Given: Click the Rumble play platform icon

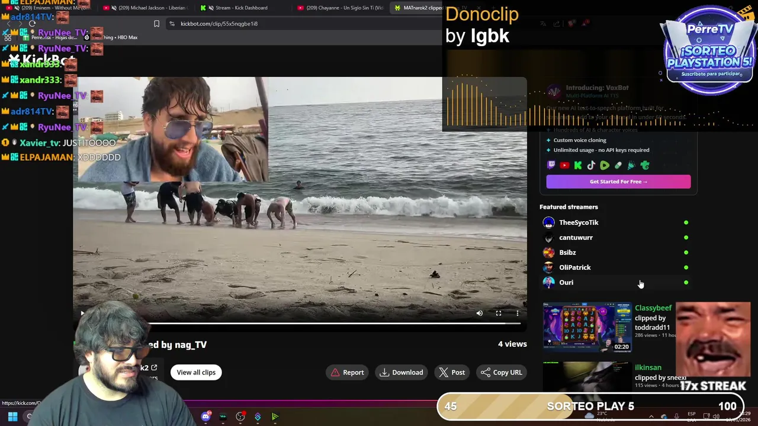Looking at the screenshot, I should pos(605,166).
